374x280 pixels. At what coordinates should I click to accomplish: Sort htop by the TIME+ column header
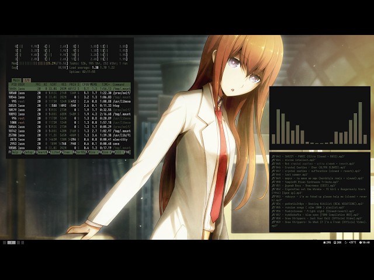pyautogui.click(x=105, y=85)
